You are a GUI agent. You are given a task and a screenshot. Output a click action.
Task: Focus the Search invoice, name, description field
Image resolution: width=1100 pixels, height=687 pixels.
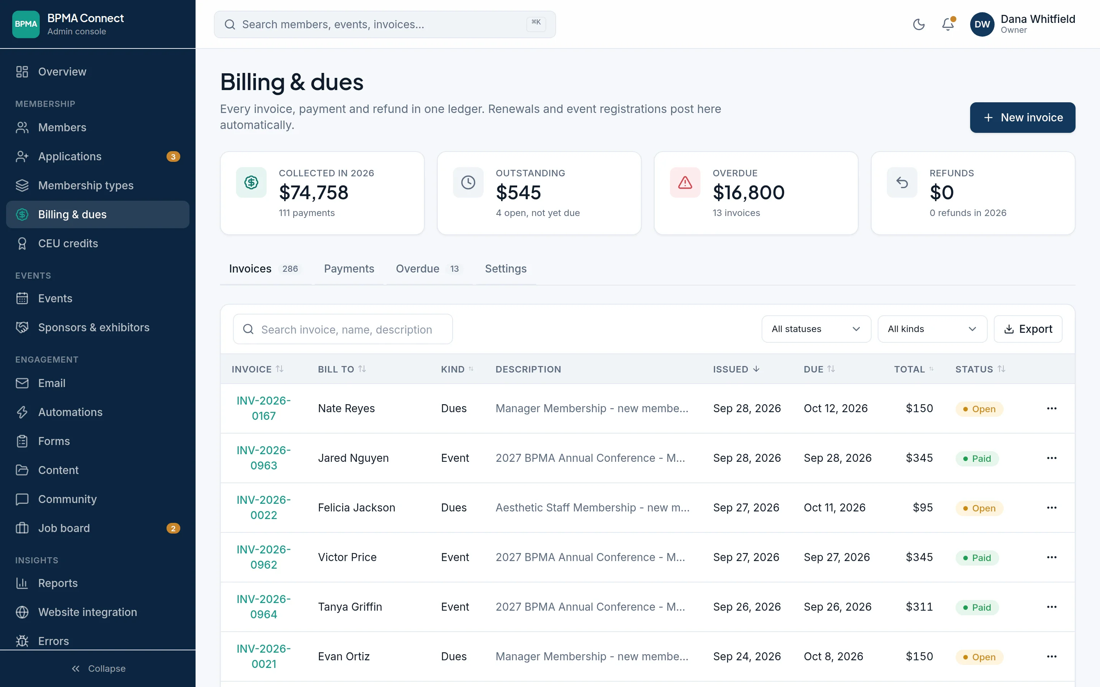click(x=343, y=329)
